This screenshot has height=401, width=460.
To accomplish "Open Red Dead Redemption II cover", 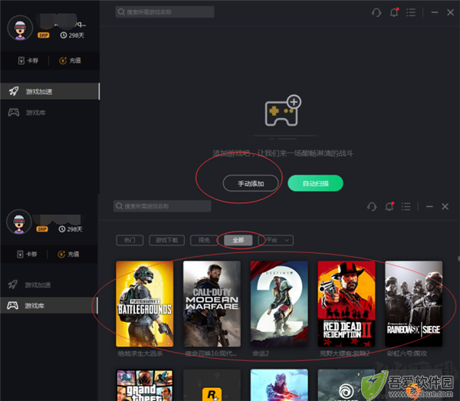I will click(x=347, y=304).
